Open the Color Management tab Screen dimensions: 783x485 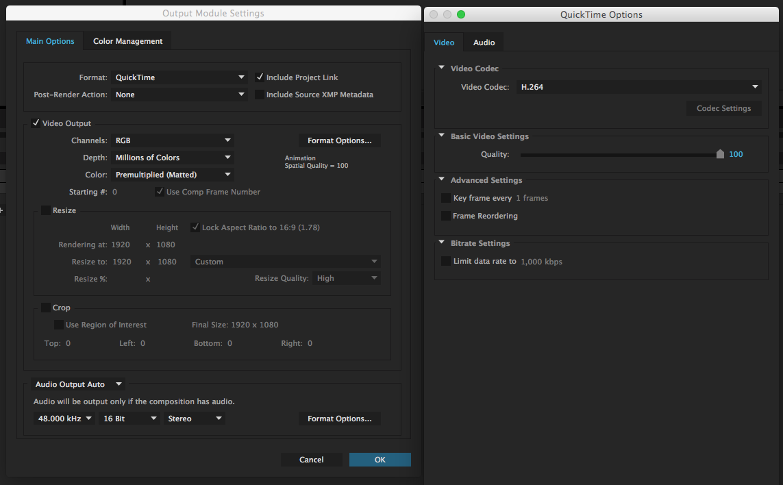(128, 41)
